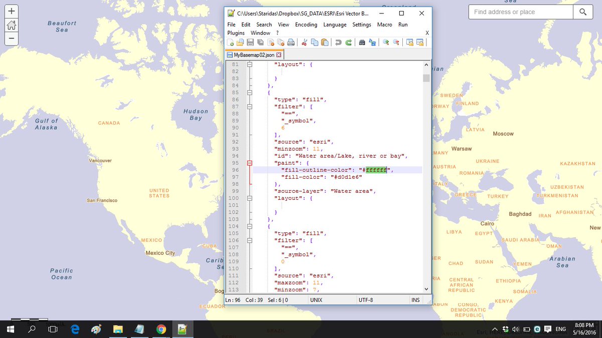This screenshot has height=338, width=602.
Task: Select the Cut scissors icon
Action: pos(305,43)
